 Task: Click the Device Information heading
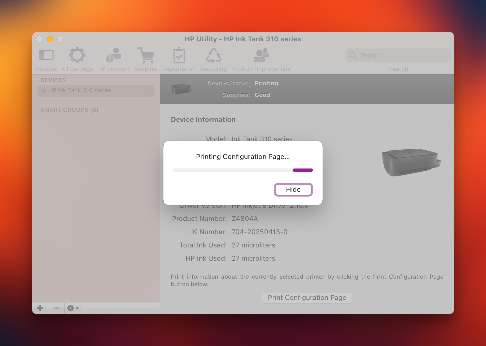coord(203,119)
